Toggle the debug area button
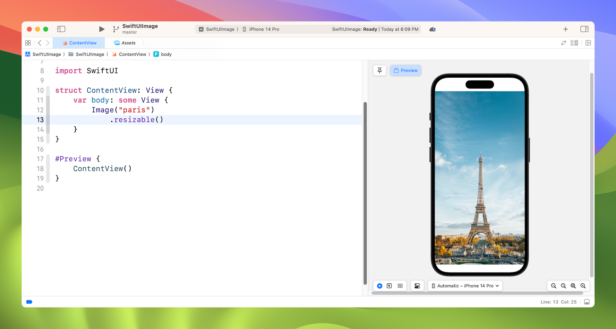Screen dimensions: 616x329 (x=587, y=302)
